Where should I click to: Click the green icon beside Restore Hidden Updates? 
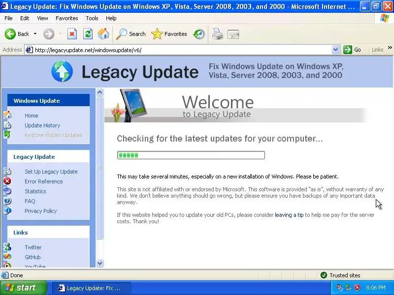(x=7, y=135)
